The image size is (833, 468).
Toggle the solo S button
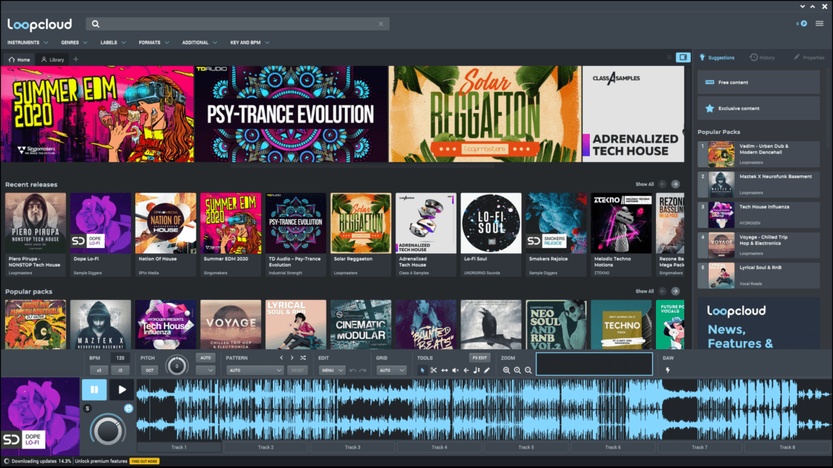pyautogui.click(x=87, y=408)
